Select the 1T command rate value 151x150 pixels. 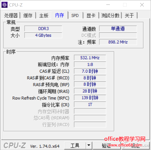click(x=90, y=105)
